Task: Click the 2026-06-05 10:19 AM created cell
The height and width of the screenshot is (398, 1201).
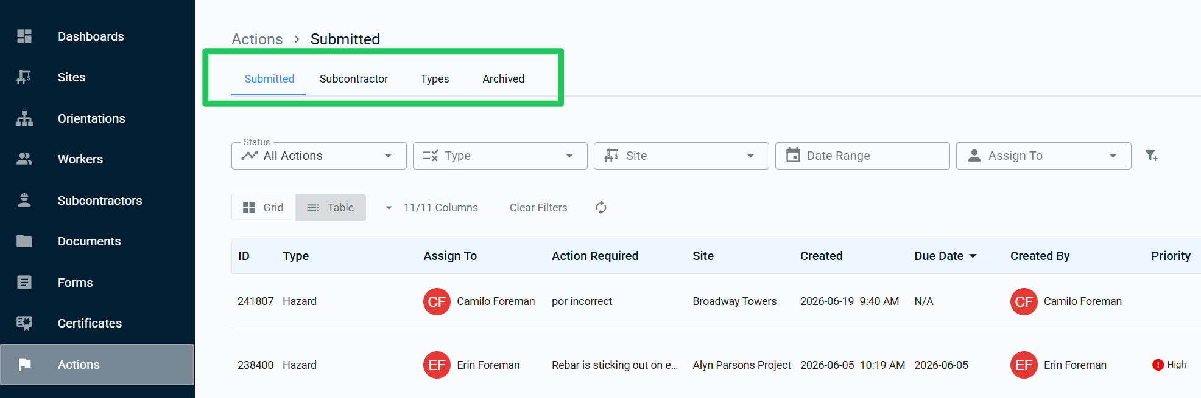Action: click(x=853, y=365)
